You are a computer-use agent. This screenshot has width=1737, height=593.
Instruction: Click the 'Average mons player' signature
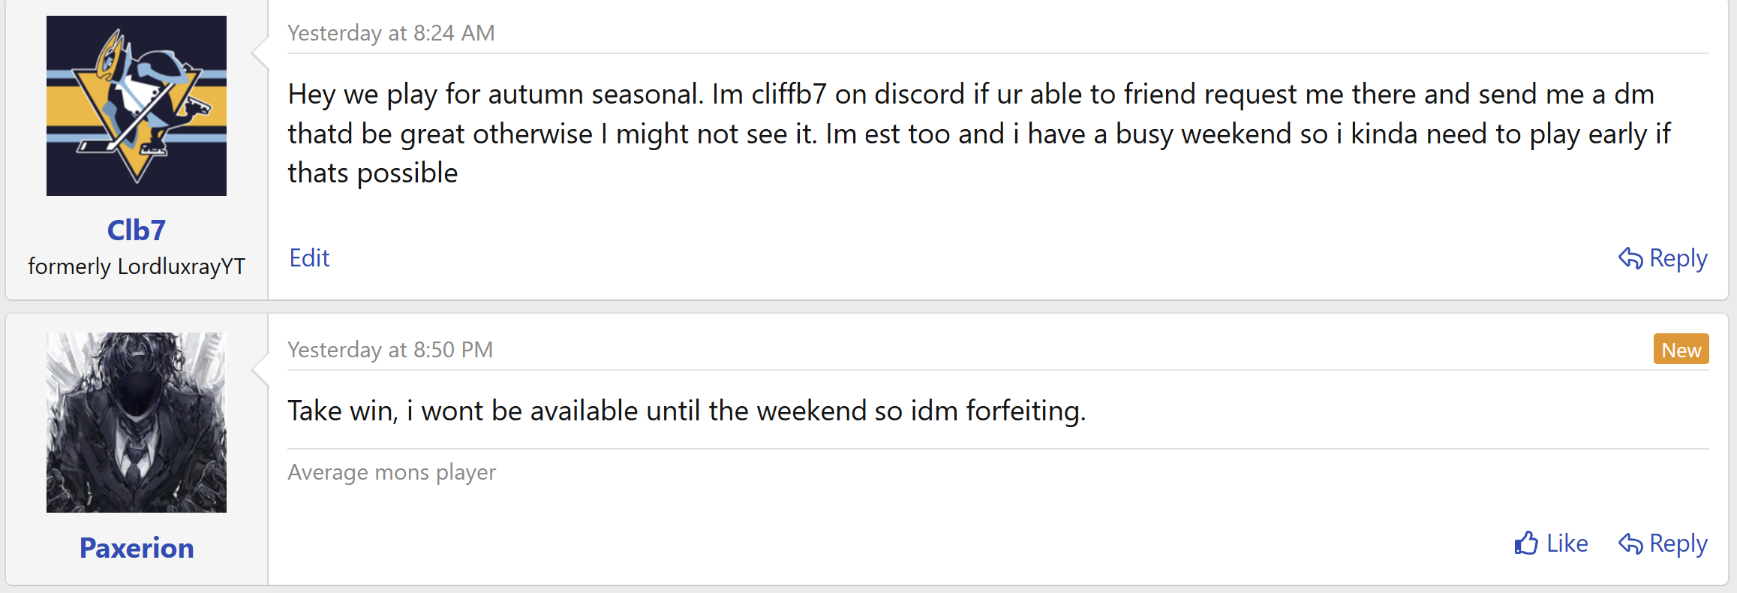392,472
